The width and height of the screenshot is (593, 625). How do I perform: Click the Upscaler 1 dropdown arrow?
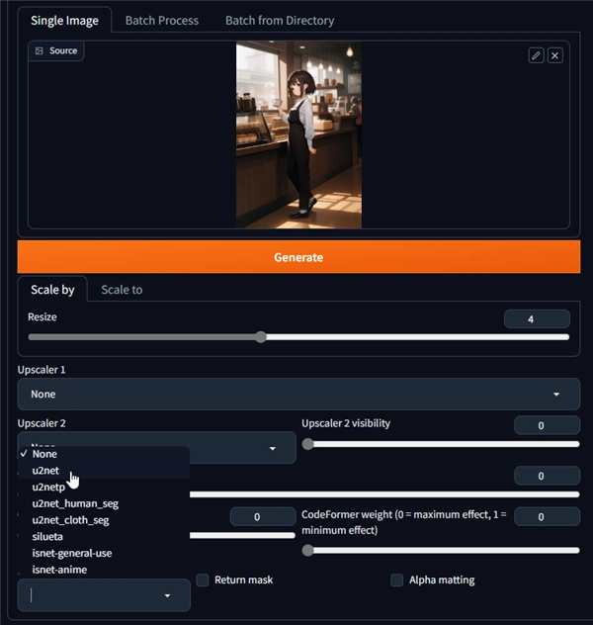pyautogui.click(x=556, y=395)
